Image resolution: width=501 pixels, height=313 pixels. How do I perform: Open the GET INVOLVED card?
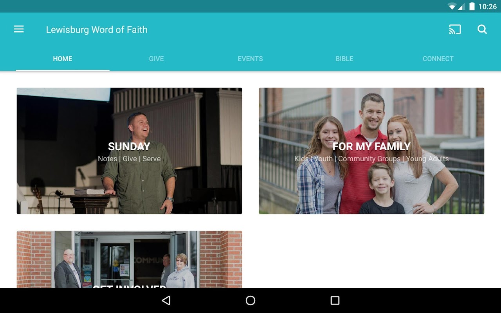(x=129, y=259)
